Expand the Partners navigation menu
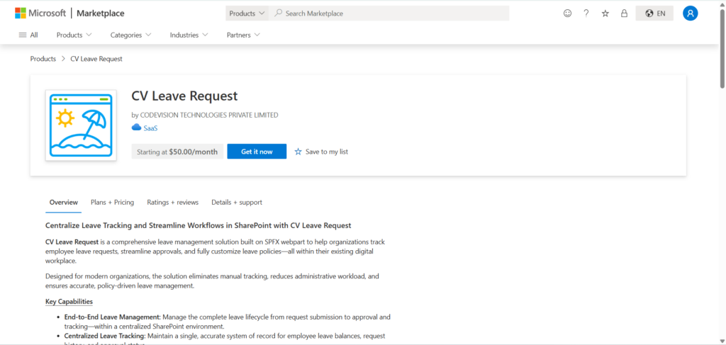The height and width of the screenshot is (345, 726). point(244,35)
